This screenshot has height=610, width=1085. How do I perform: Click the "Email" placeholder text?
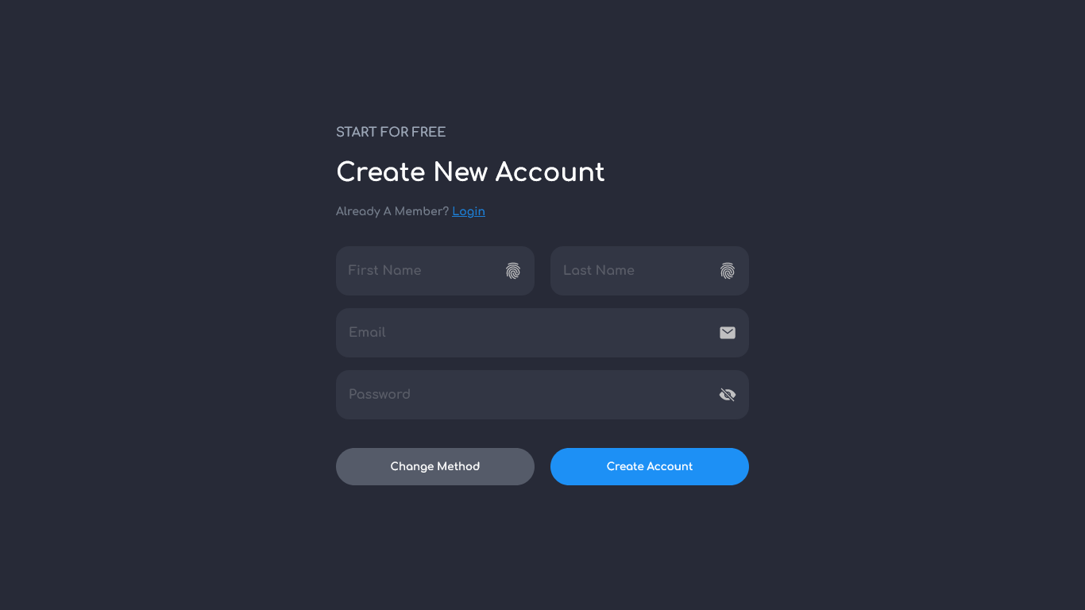(x=367, y=332)
